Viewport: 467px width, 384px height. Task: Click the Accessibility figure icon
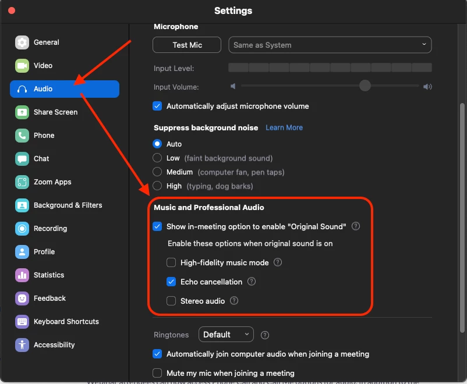[x=22, y=345]
